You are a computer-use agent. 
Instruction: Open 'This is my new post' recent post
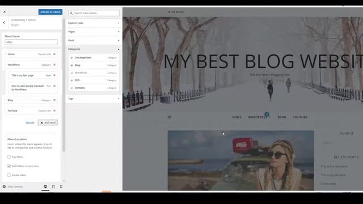pos(334,166)
